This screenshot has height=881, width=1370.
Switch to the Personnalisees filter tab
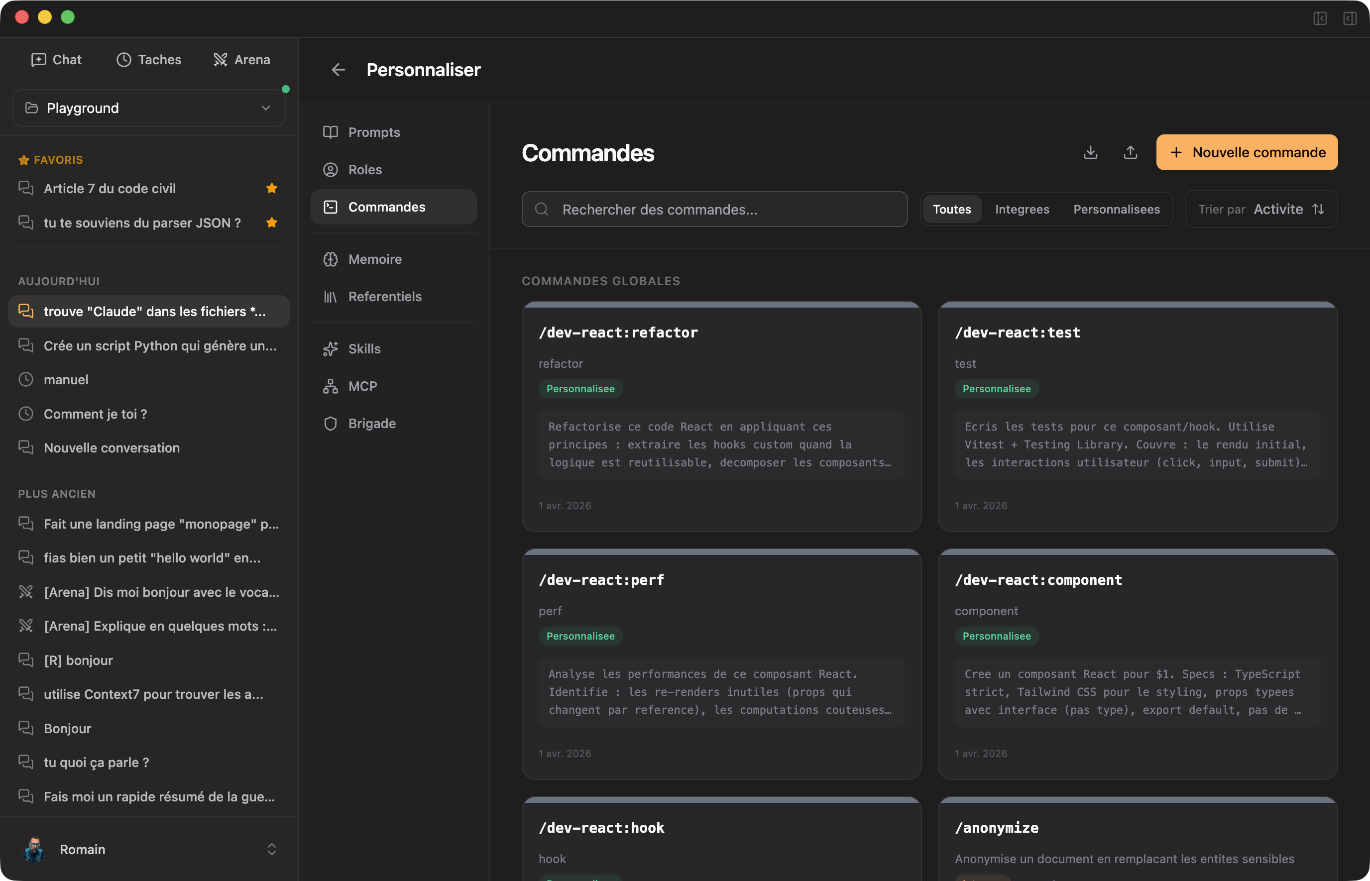[1116, 209]
